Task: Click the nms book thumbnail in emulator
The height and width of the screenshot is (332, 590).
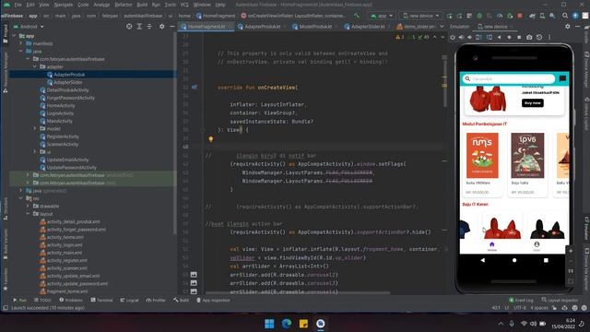Action: (482, 156)
